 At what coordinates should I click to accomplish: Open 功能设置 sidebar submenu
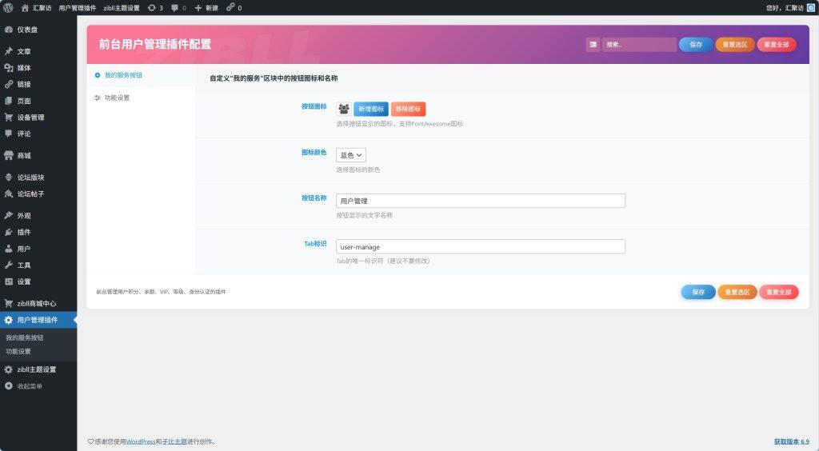(18, 351)
